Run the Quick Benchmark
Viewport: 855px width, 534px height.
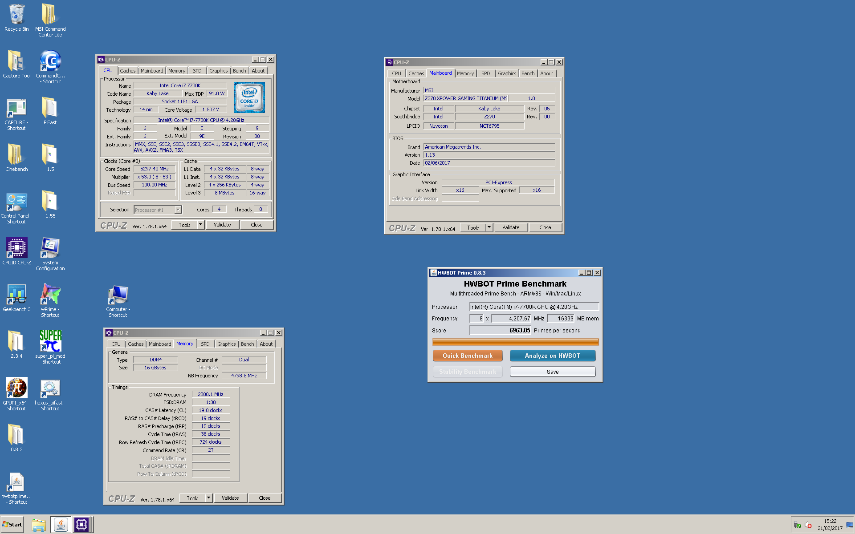pos(468,356)
